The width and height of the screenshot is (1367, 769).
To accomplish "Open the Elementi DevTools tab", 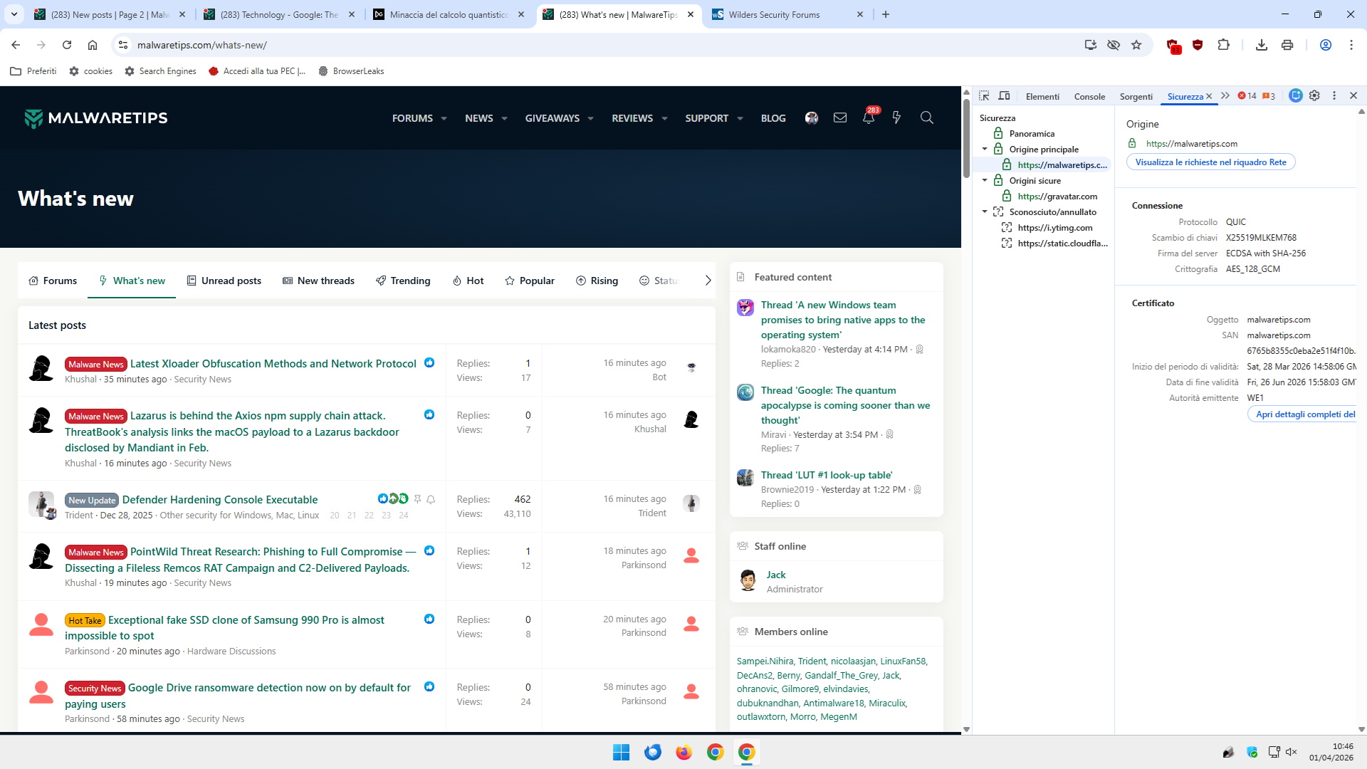I will [x=1042, y=97].
